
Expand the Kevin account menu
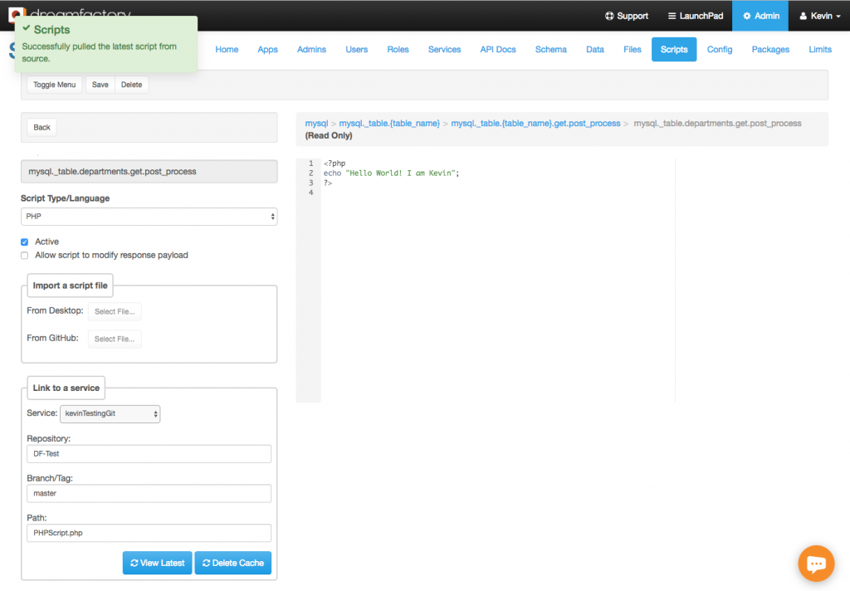click(818, 14)
